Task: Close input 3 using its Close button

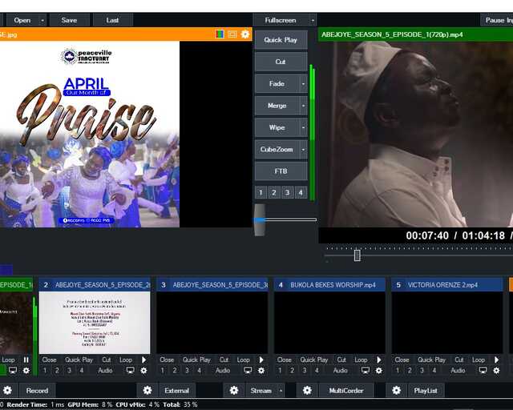Action: [167, 360]
